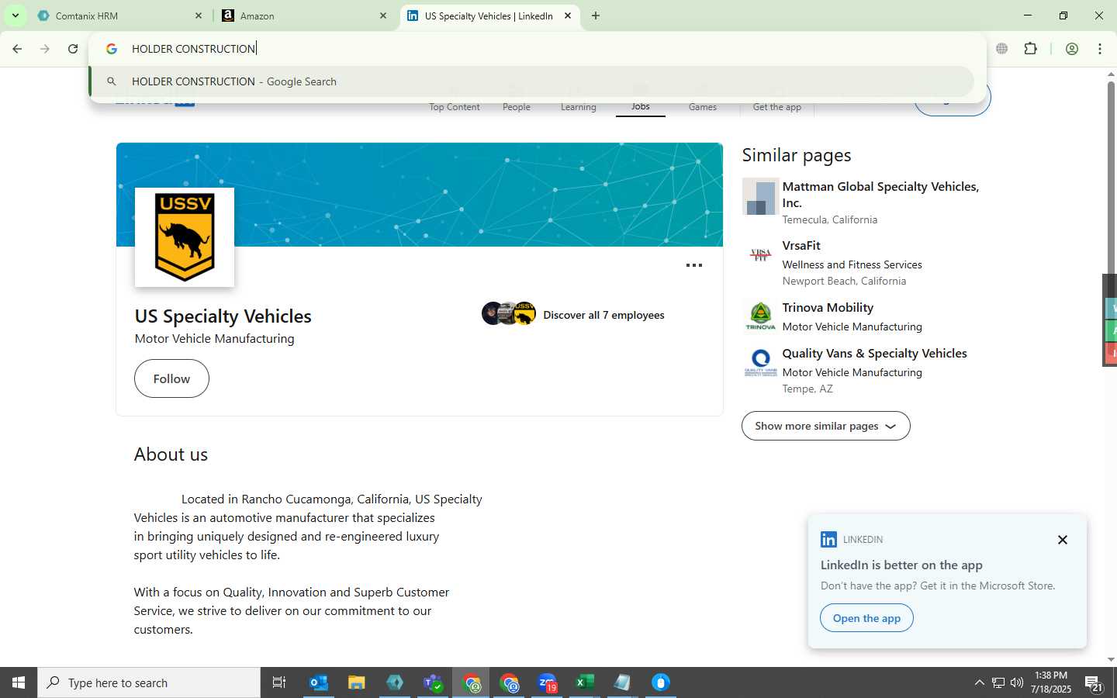1117x698 pixels.
Task: Open the Windows Start menu
Action: click(x=19, y=682)
